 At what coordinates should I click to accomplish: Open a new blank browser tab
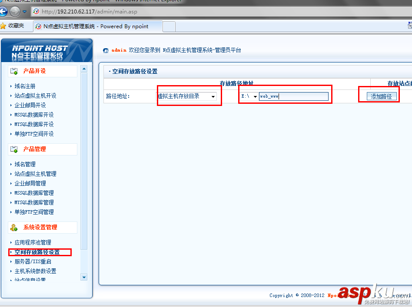coord(169,27)
